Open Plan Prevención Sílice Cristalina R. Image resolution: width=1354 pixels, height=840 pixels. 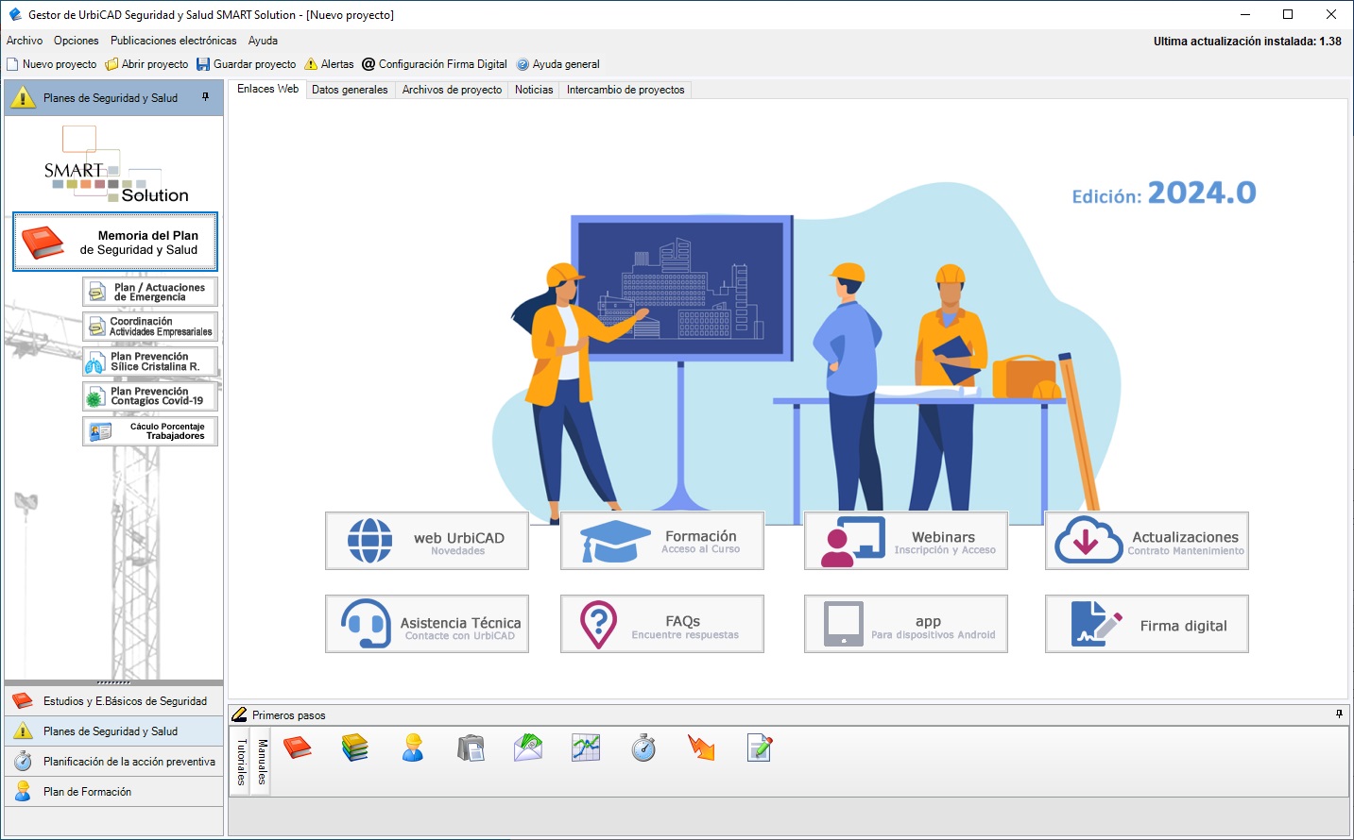150,361
